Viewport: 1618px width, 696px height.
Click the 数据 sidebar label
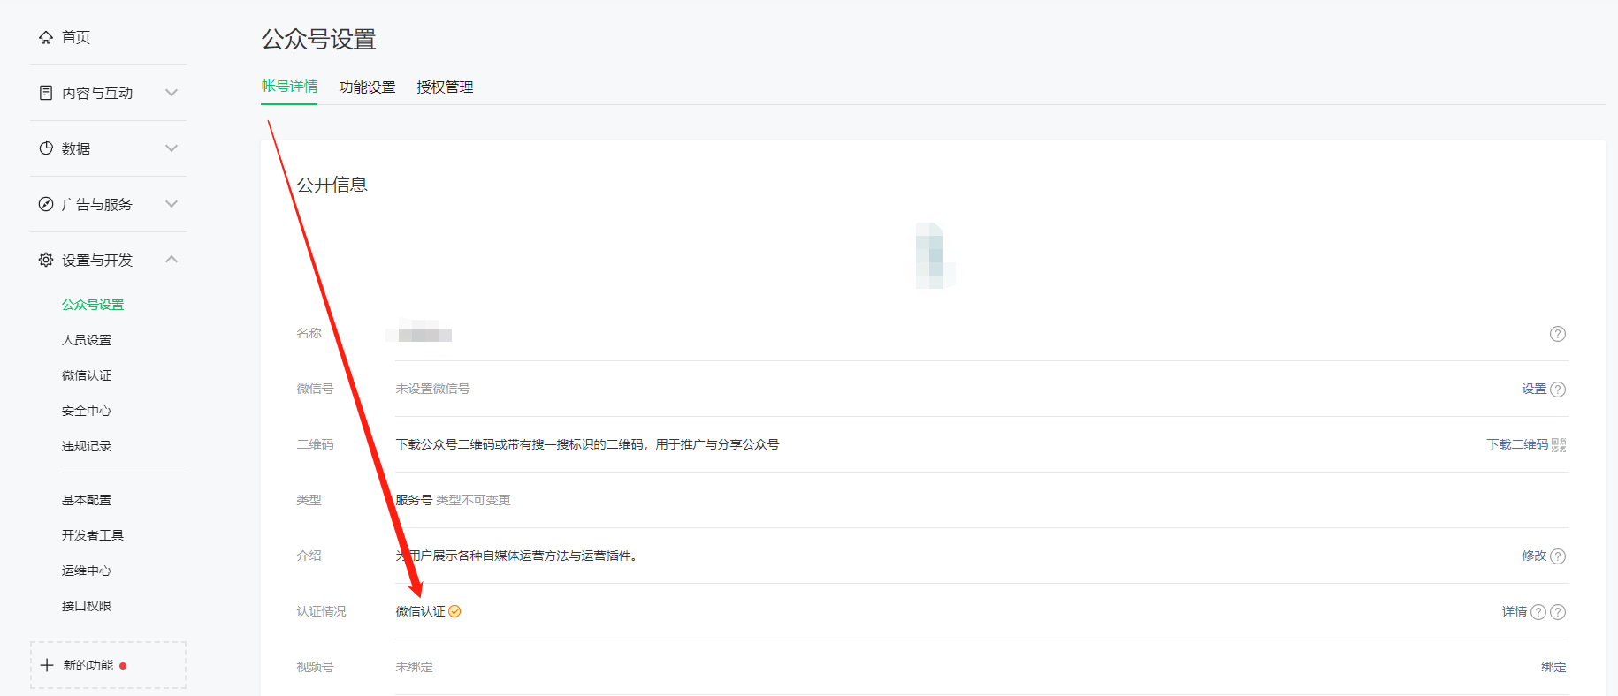click(76, 148)
